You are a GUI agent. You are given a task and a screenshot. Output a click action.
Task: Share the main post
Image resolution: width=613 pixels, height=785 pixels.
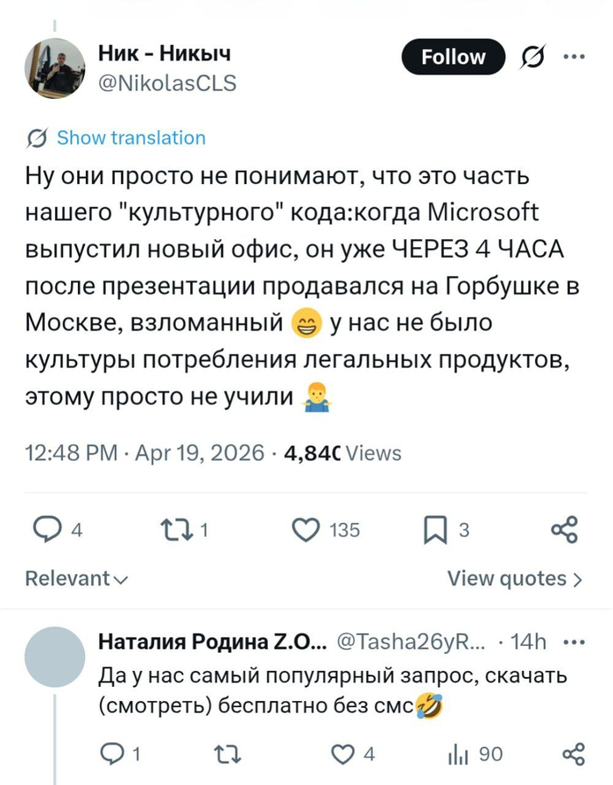pyautogui.click(x=565, y=529)
